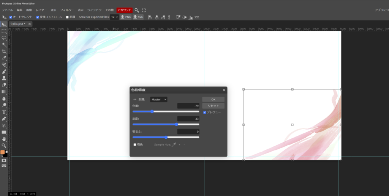Select the Zoom magnifier tool in the left toolbar

[4, 146]
